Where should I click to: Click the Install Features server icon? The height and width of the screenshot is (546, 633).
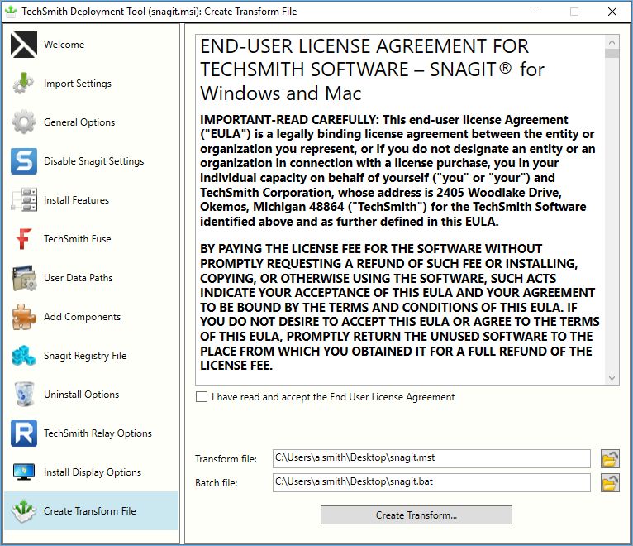click(24, 199)
